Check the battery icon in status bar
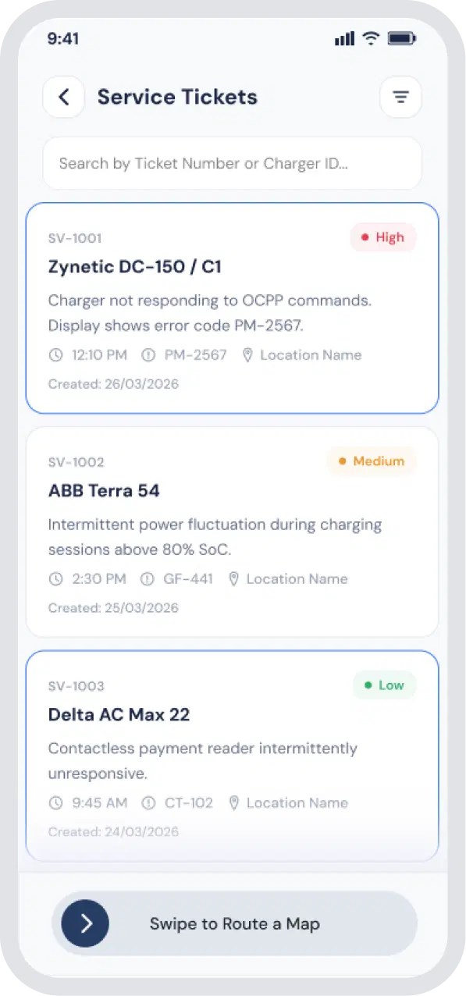 [x=402, y=38]
